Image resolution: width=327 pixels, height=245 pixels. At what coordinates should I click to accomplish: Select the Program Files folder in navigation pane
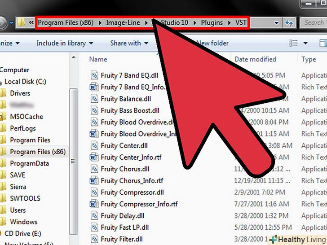pos(30,140)
